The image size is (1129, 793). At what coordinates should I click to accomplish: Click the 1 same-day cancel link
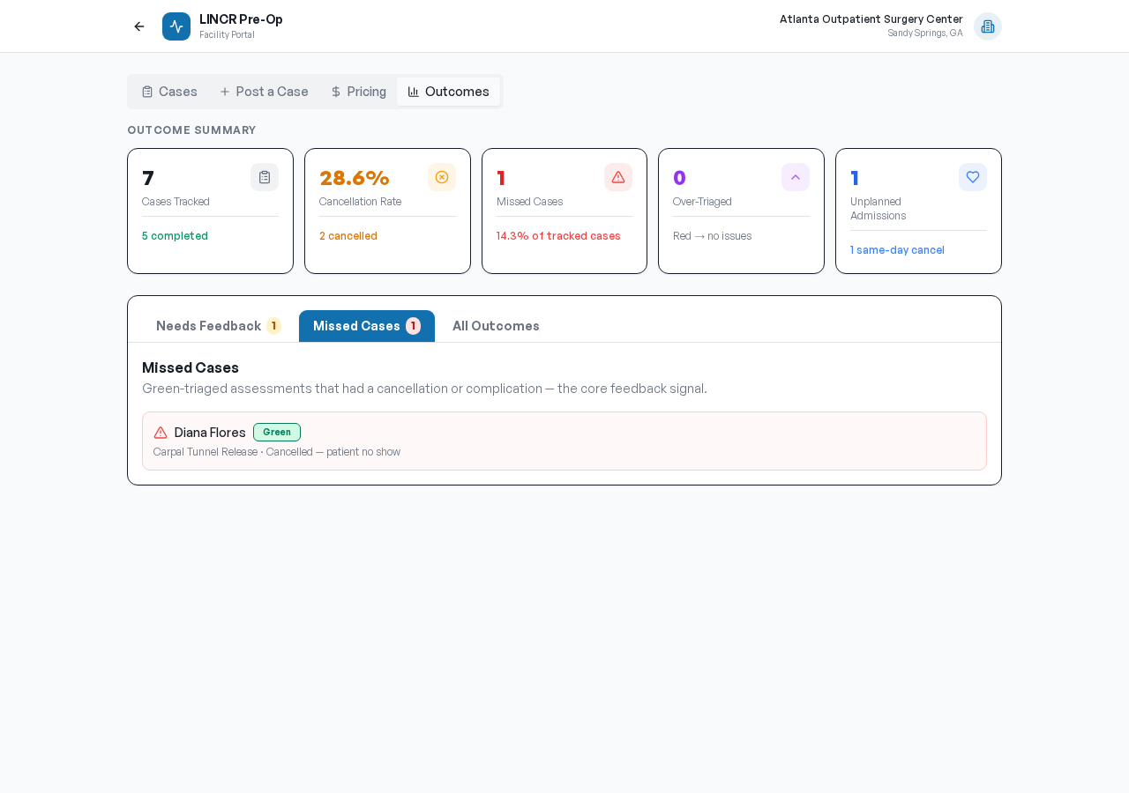point(897,250)
